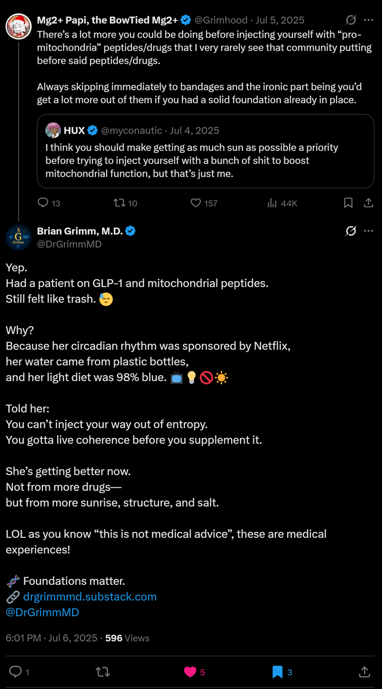Open Brian Grimm's profile picture

pos(18,237)
